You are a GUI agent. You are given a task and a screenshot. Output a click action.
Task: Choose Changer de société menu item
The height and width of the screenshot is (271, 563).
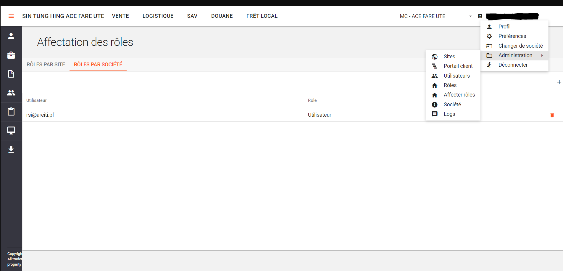click(520, 46)
